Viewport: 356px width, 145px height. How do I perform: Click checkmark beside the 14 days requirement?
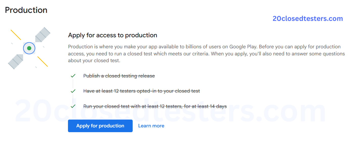73,106
